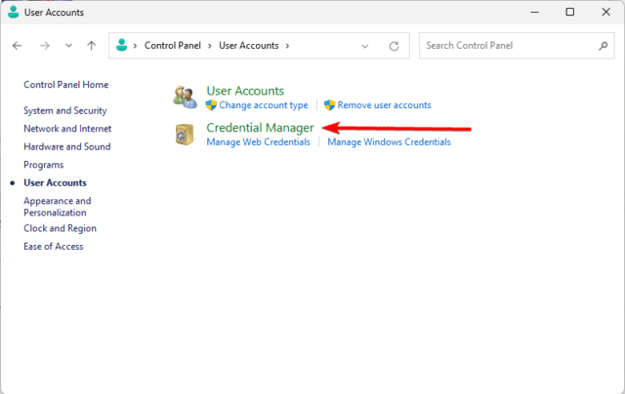Go to Network and Internet category

[67, 129]
